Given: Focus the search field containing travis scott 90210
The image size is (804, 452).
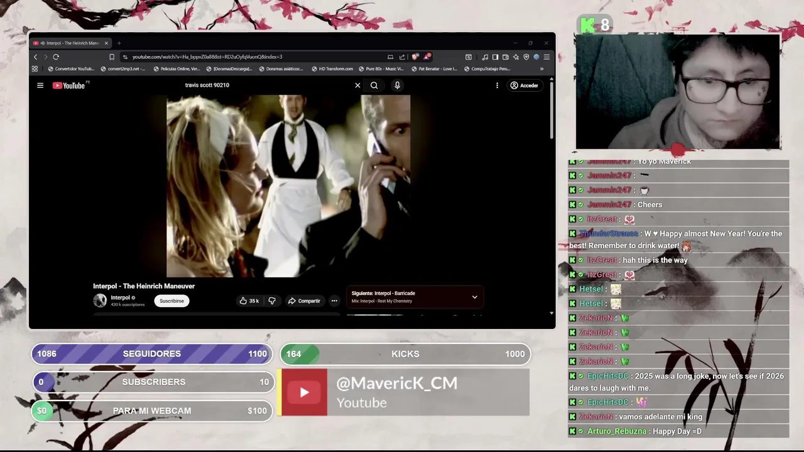Looking at the screenshot, I should coord(267,85).
